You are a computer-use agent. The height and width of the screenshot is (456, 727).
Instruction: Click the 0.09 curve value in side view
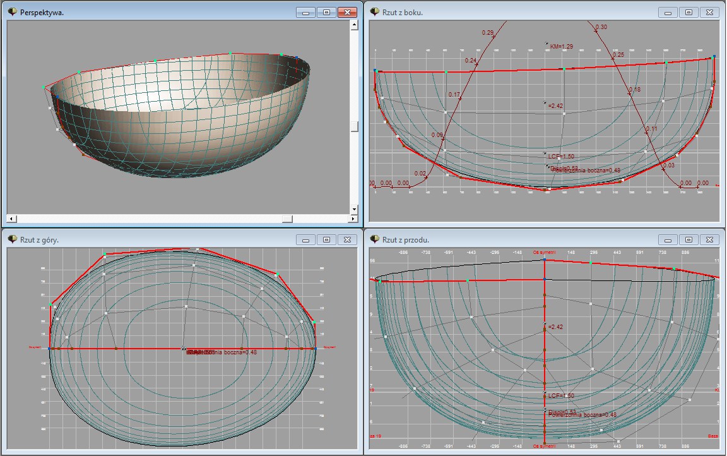click(437, 135)
